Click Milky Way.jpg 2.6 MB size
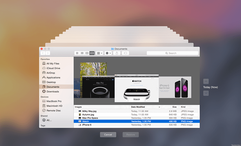 pyautogui.click(x=173, y=111)
